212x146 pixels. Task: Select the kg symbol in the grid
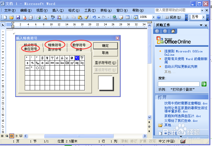(82, 63)
